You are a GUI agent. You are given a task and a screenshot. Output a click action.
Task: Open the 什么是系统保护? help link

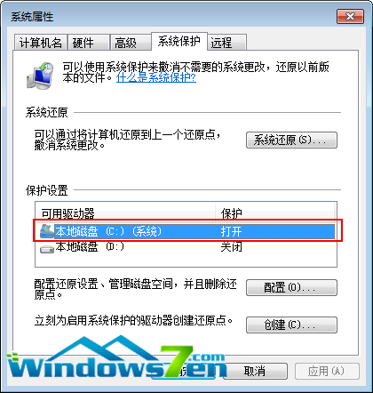click(156, 77)
